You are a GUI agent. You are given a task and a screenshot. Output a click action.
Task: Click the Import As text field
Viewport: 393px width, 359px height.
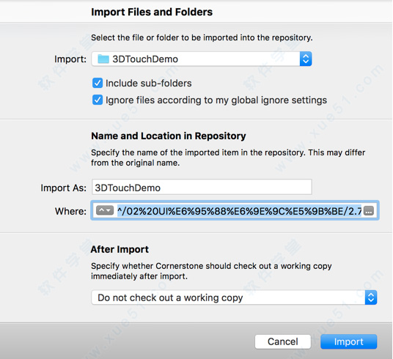click(x=202, y=187)
